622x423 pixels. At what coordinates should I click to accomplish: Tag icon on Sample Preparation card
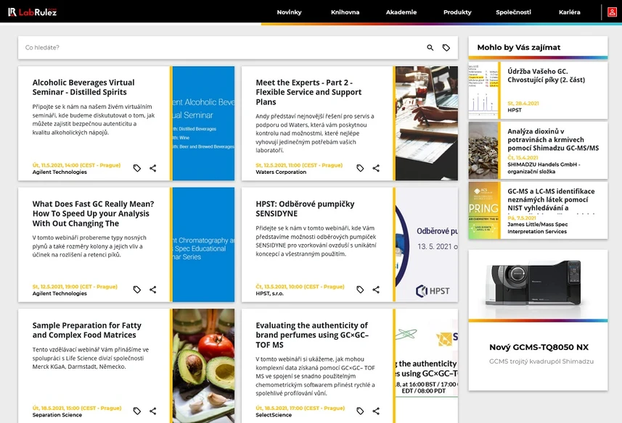click(137, 411)
